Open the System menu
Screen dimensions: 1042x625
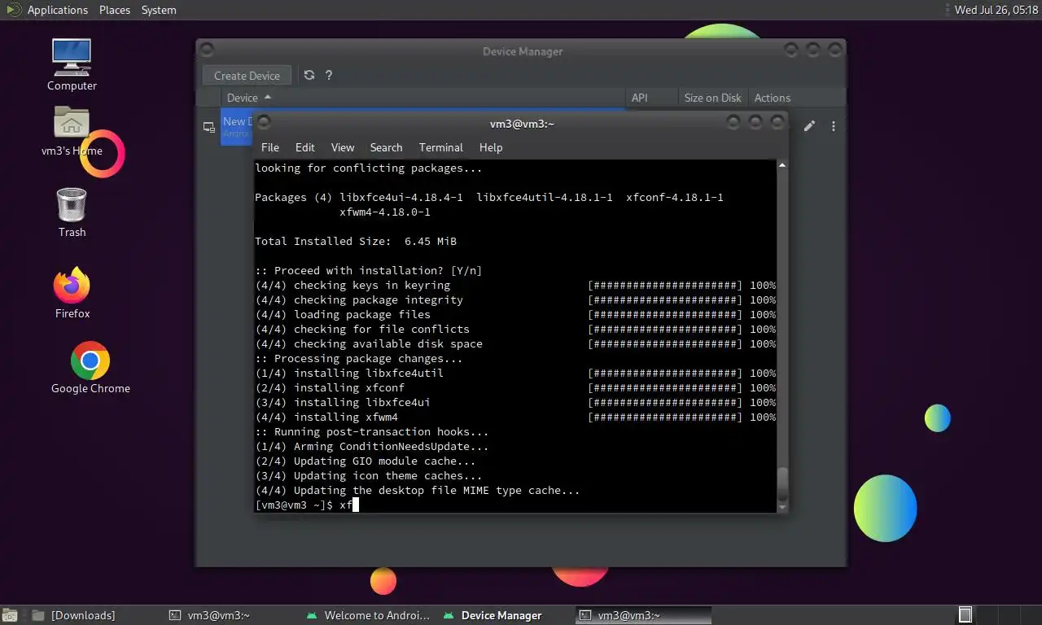tap(159, 10)
